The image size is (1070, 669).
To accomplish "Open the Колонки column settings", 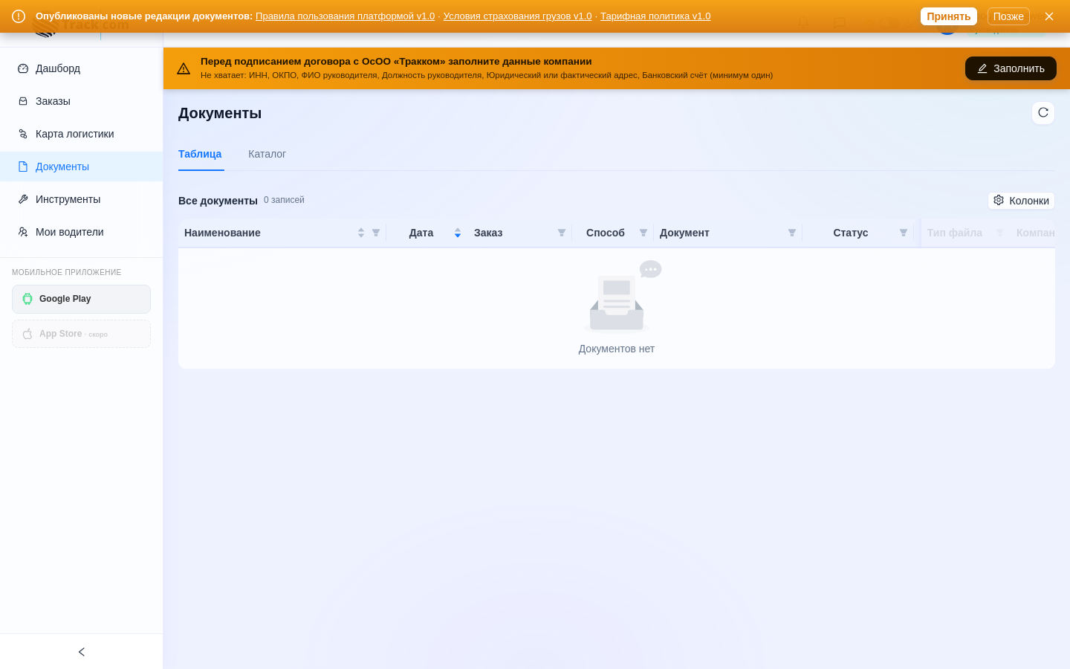I will point(1021,201).
